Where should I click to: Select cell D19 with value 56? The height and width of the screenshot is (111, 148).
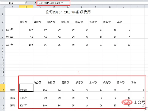pyautogui.click(x=54, y=103)
